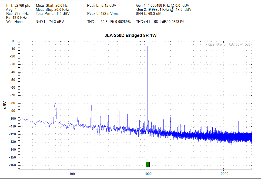
Task: Click the Gen 2 19.99951 KHz readout
Action: pos(164,9)
